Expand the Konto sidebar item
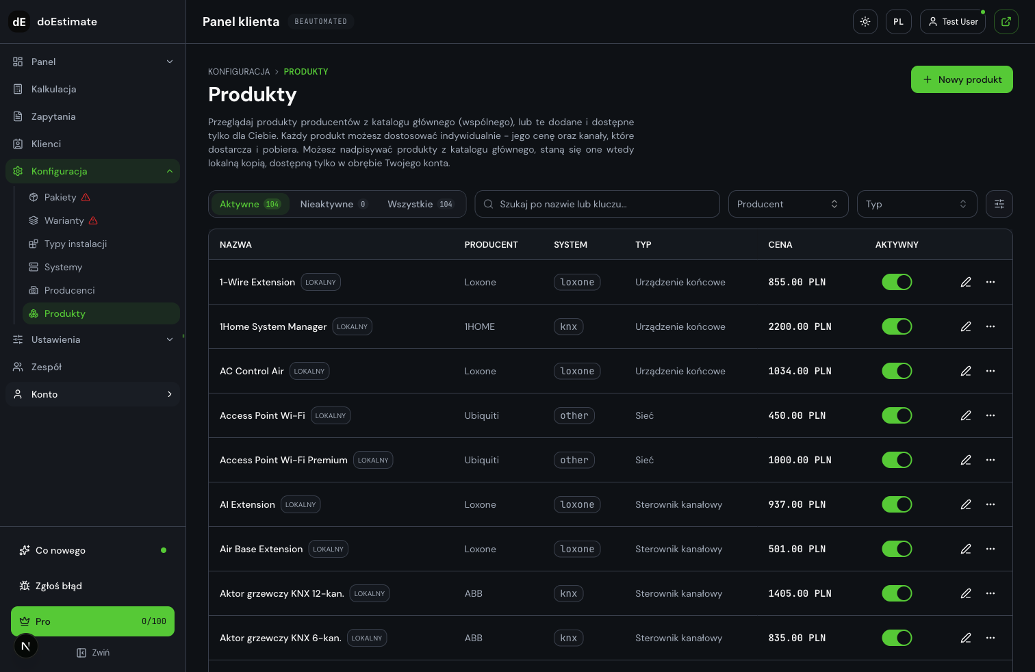The width and height of the screenshot is (1035, 672). [x=92, y=394]
